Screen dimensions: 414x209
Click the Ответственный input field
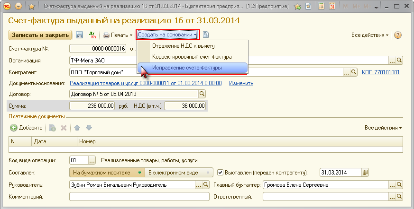click(325, 197)
